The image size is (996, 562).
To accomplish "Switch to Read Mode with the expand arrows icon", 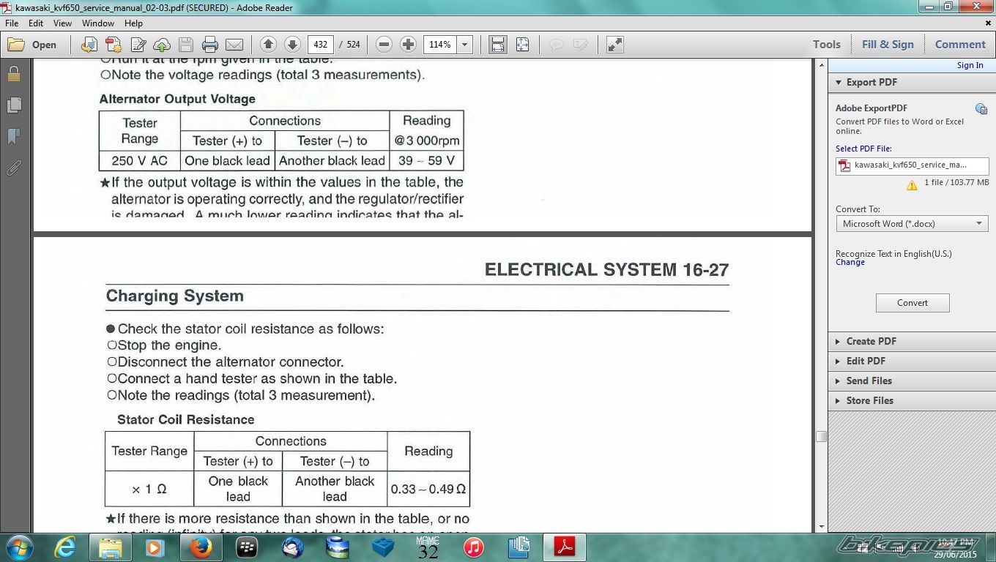I will 615,45.
